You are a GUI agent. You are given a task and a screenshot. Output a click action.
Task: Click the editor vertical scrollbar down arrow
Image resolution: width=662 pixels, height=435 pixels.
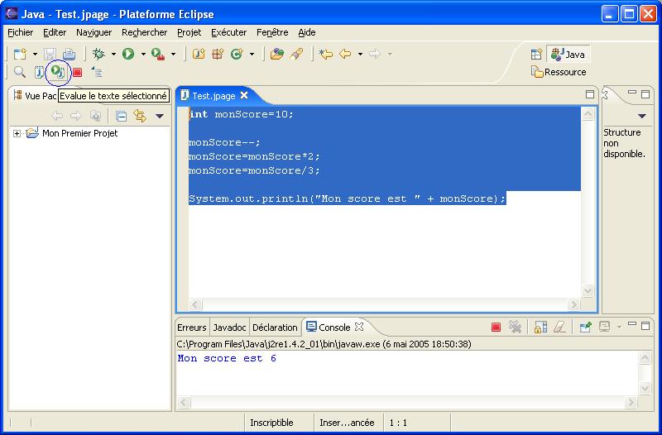pyautogui.click(x=588, y=290)
